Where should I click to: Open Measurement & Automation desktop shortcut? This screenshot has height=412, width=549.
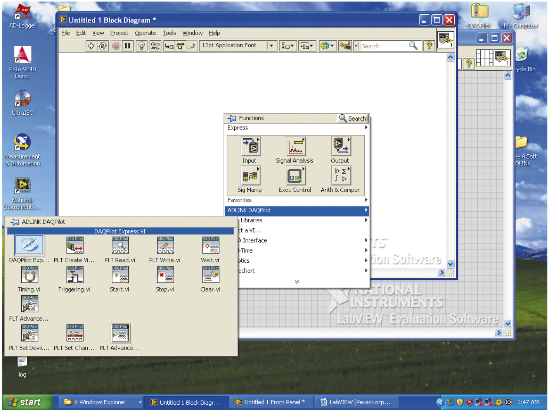23,150
